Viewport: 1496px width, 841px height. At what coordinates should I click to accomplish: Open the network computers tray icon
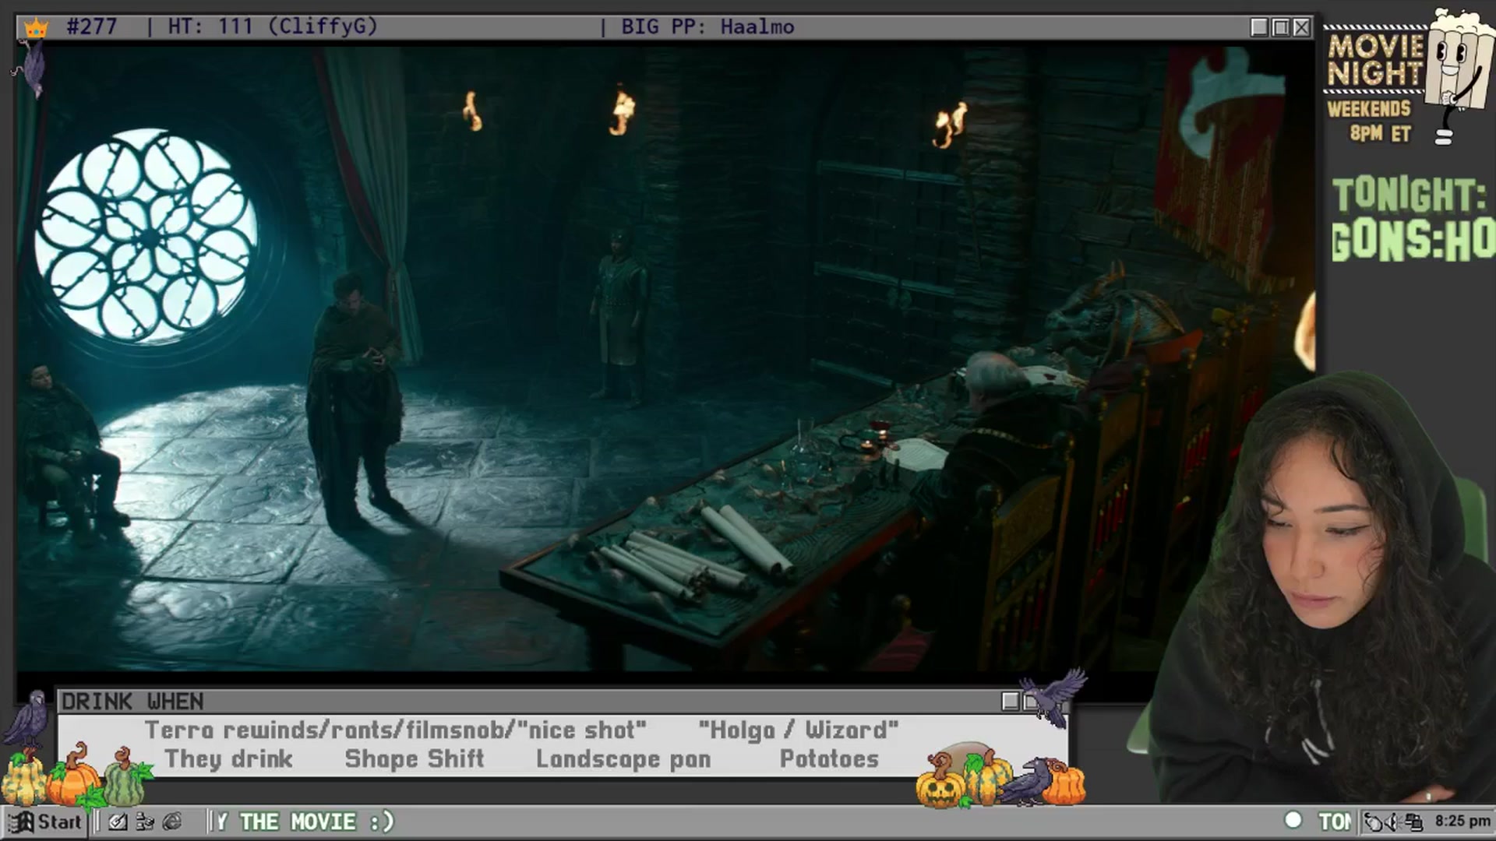point(1413,822)
